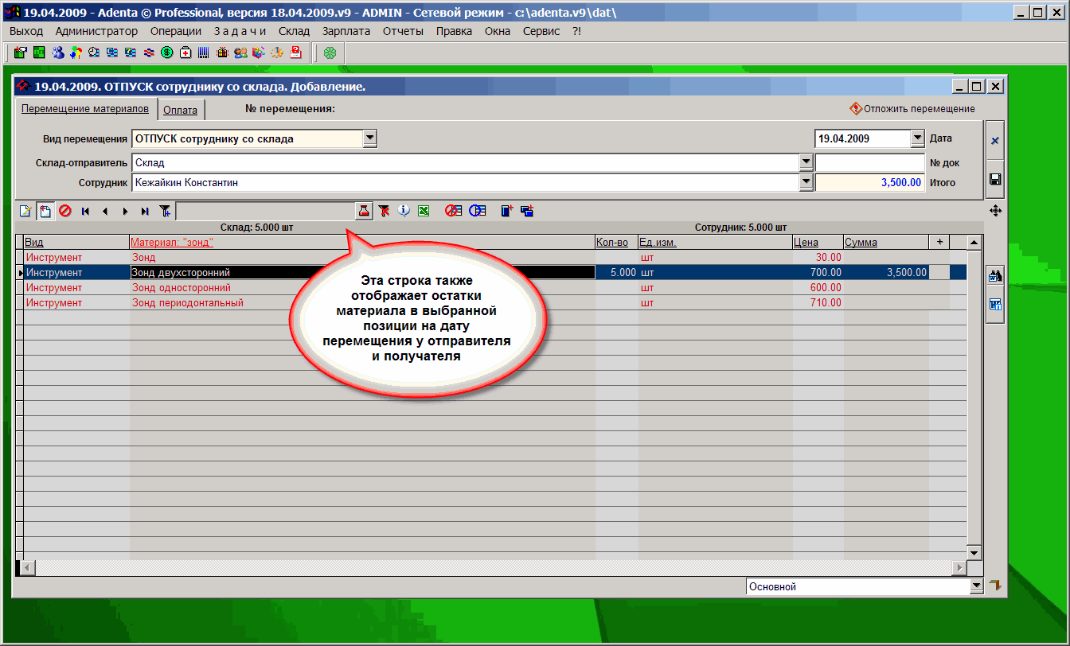Switch to the Оплата tab

180,111
